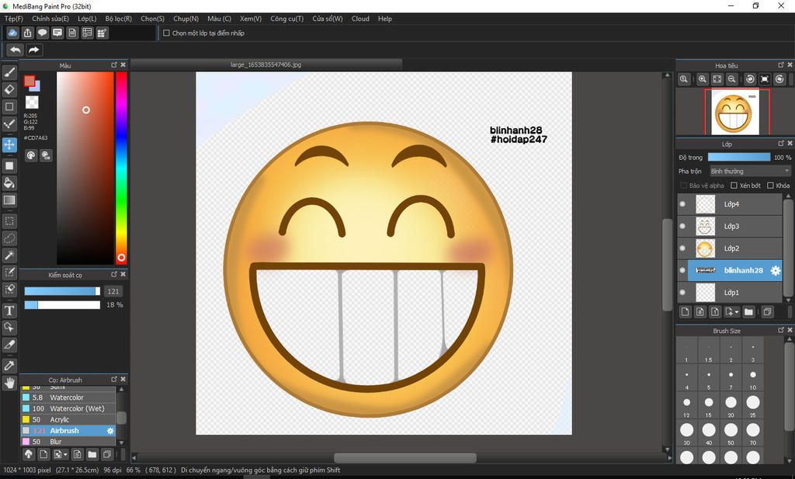
Task: Select the Text tool
Action: click(9, 311)
